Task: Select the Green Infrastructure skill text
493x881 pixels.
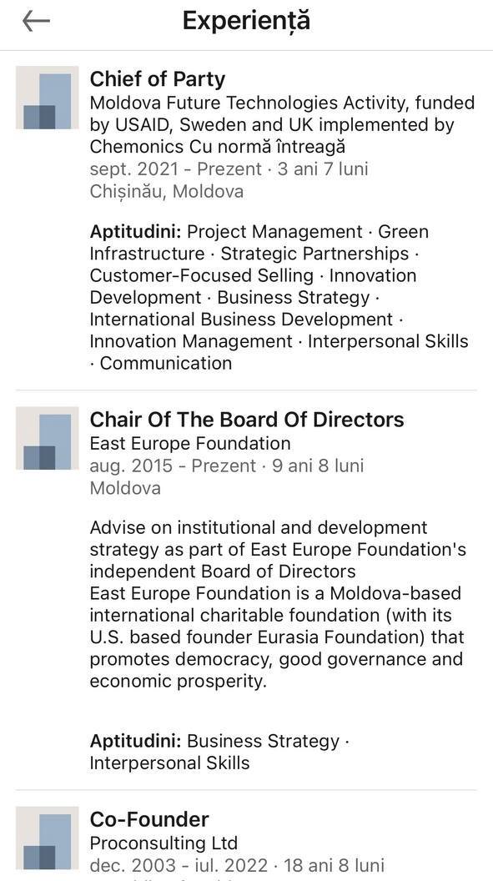Action: 259,243
